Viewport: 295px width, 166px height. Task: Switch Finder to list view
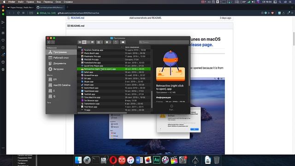[84, 42]
